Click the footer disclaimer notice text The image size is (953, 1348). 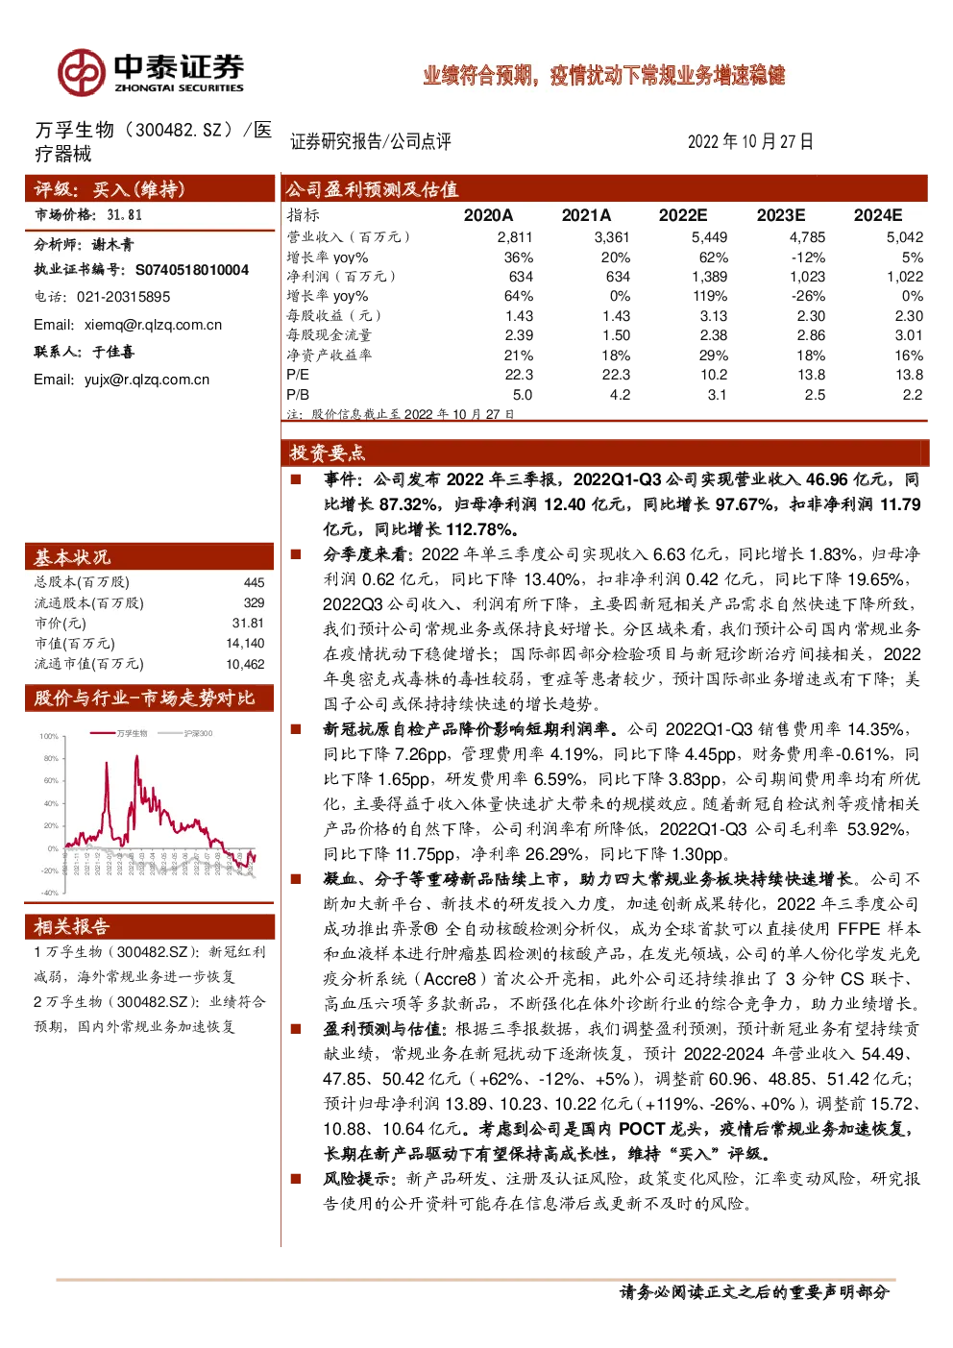[x=754, y=1292]
